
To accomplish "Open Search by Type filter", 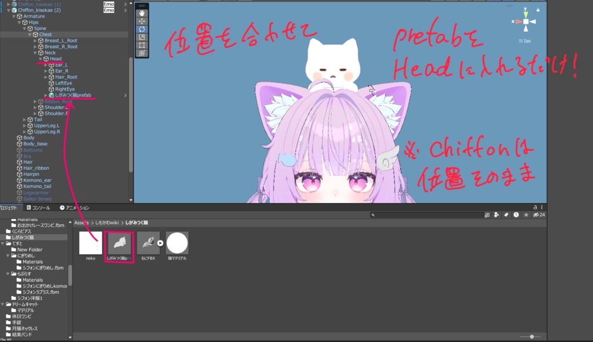I will [496, 214].
